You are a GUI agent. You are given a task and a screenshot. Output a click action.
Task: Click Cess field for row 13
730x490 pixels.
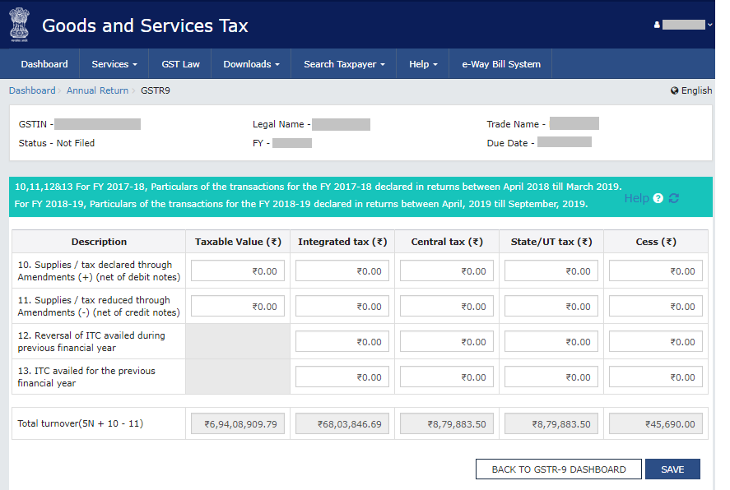point(655,377)
